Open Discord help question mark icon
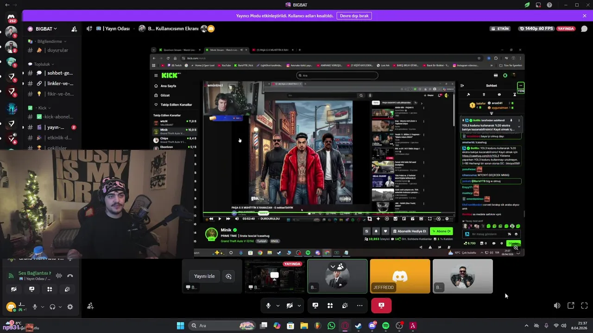Viewport: 593px width, 333px height. point(549,5)
